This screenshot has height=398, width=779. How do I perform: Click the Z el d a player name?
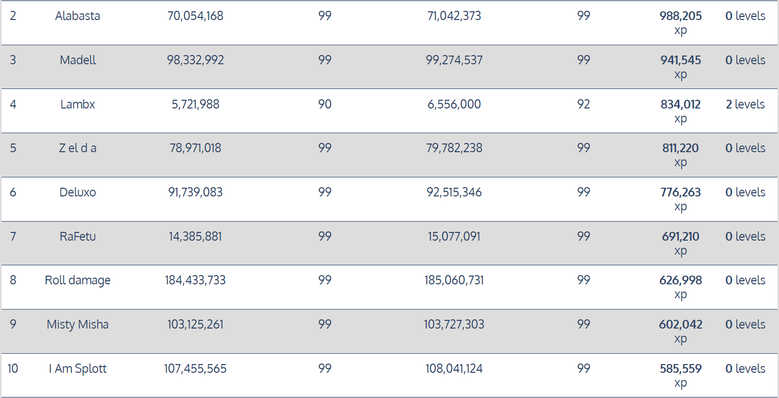pyautogui.click(x=78, y=148)
